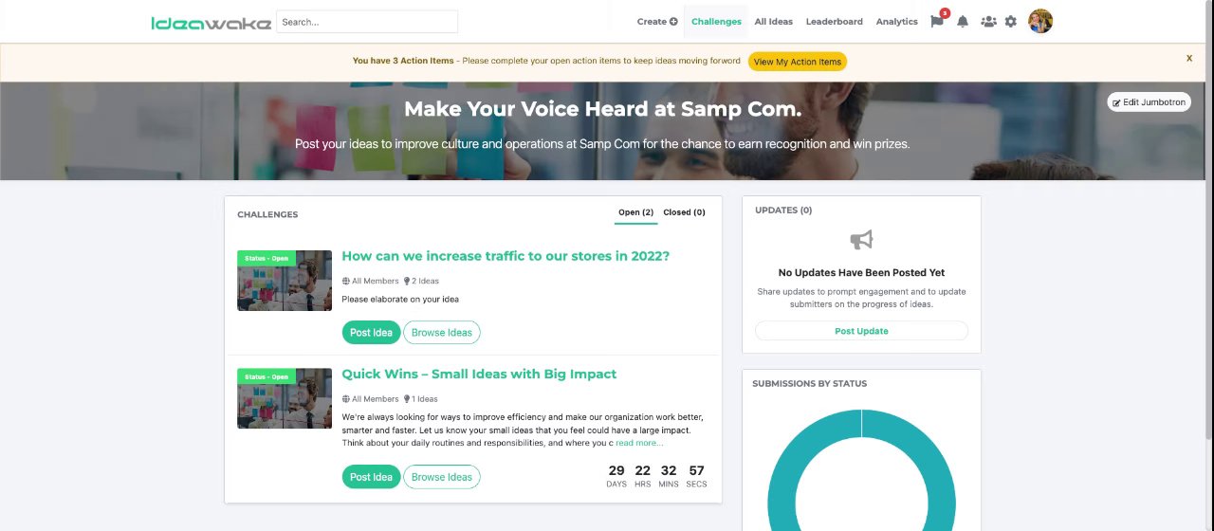
Task: Click the megaphone icon in Updates
Action: (x=861, y=240)
